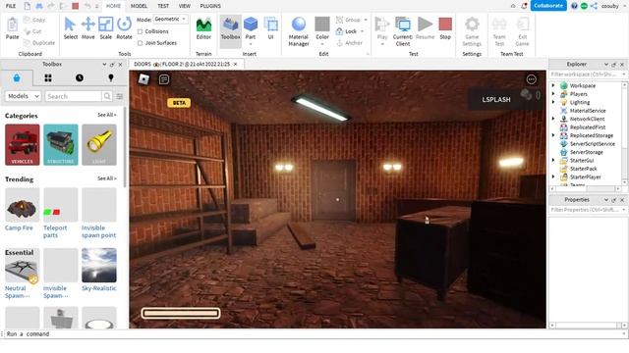Image resolution: width=629 pixels, height=353 pixels.
Task: Open the Lock dropdown arrow
Action: pos(363,31)
